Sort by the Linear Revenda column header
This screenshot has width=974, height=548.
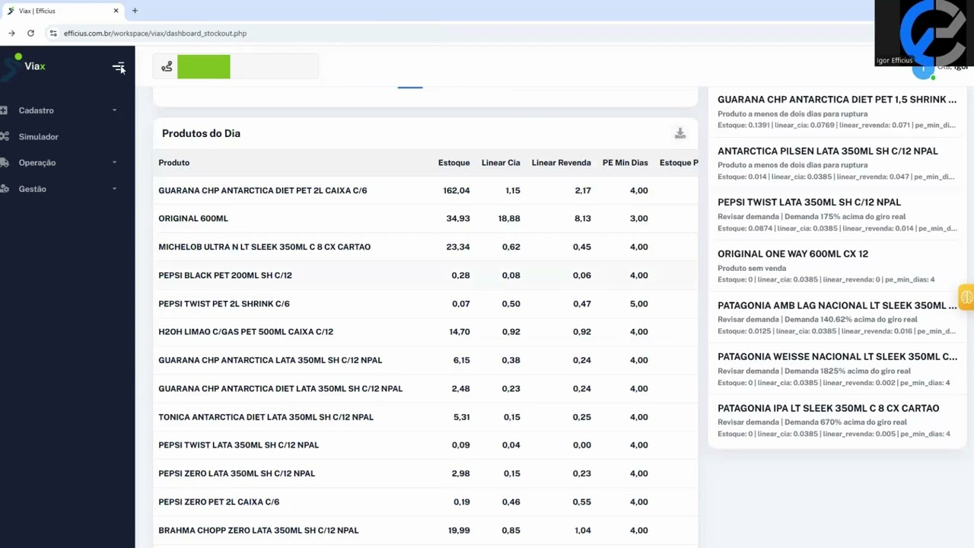pyautogui.click(x=562, y=163)
